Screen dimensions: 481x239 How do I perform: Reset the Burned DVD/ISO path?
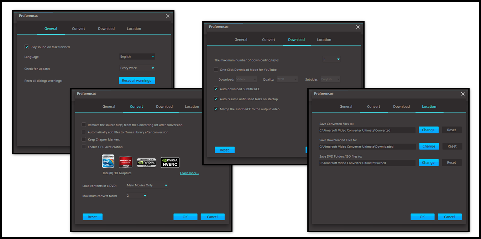pyautogui.click(x=452, y=163)
